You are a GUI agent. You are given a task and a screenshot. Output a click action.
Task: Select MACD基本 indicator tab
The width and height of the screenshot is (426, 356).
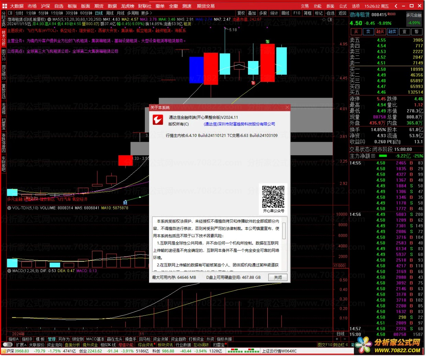pos(95,339)
